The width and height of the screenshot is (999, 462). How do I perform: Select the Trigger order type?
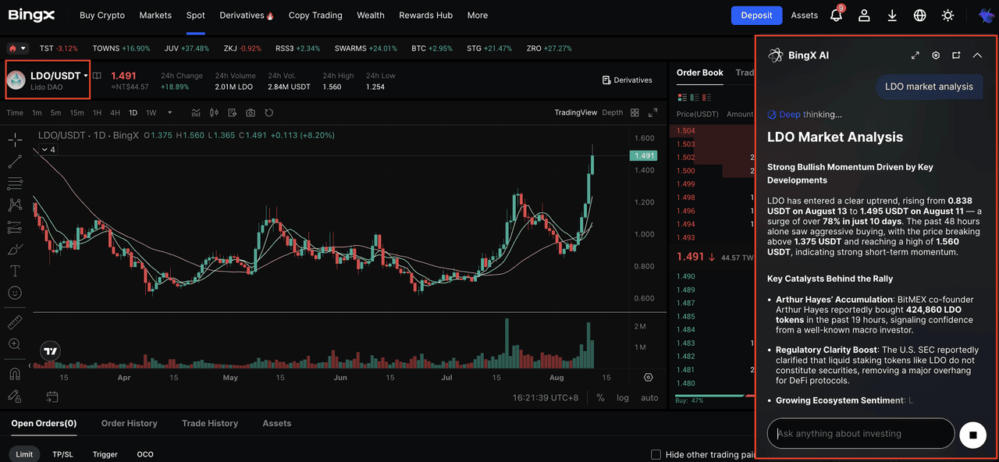(105, 454)
